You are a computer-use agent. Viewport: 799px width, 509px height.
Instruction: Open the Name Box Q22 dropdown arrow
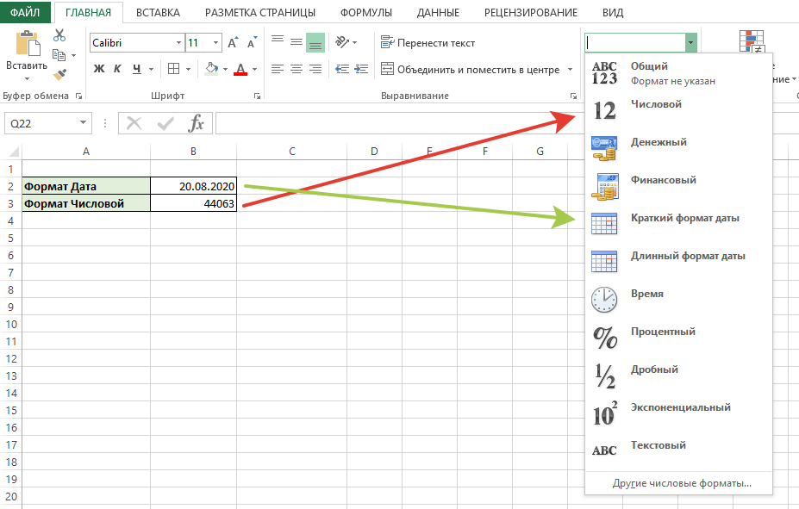(x=83, y=122)
